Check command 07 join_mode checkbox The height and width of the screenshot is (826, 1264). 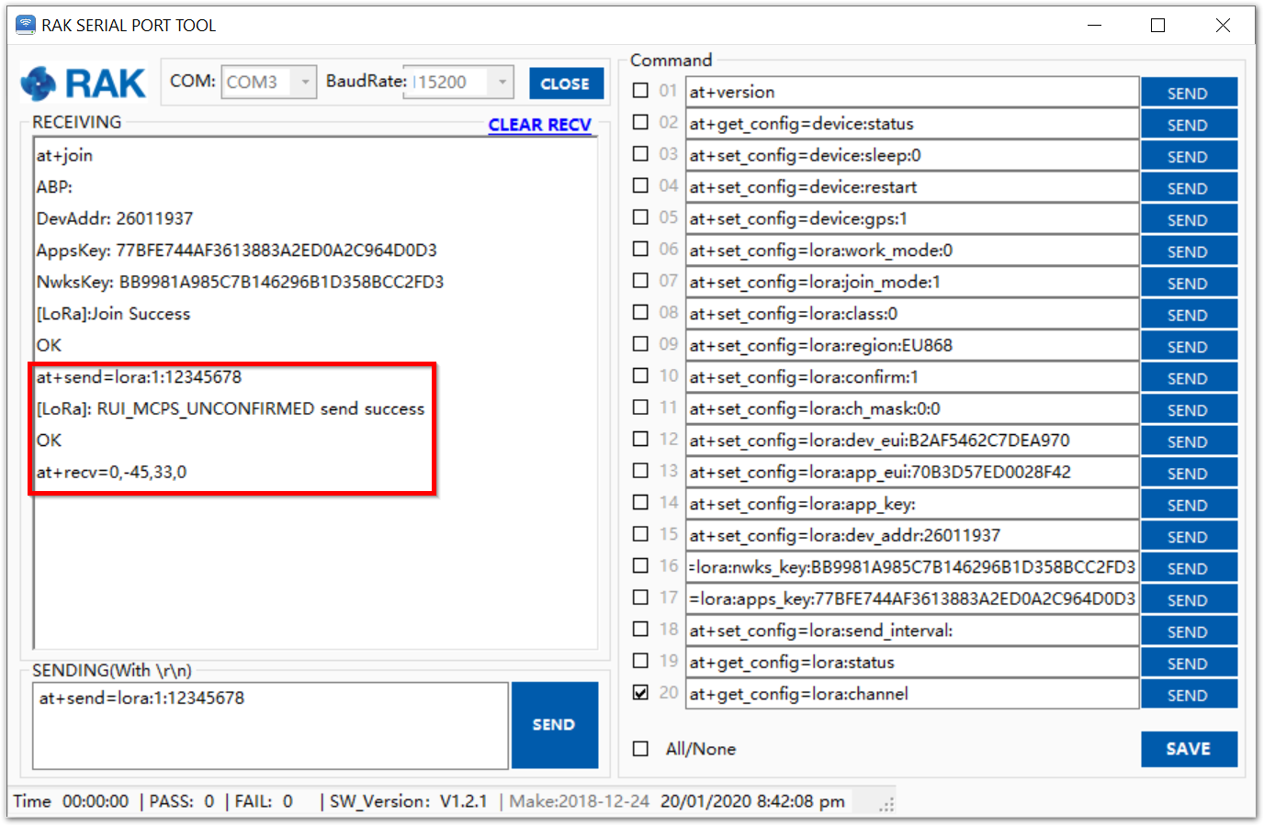[x=640, y=281]
